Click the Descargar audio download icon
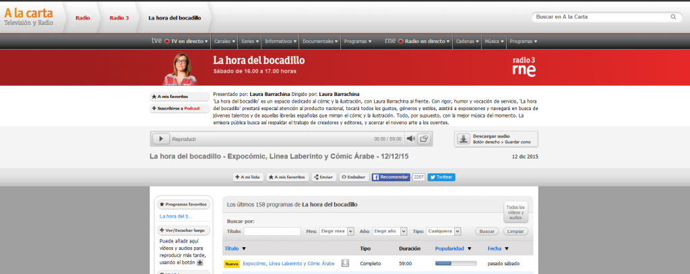 click(463, 139)
